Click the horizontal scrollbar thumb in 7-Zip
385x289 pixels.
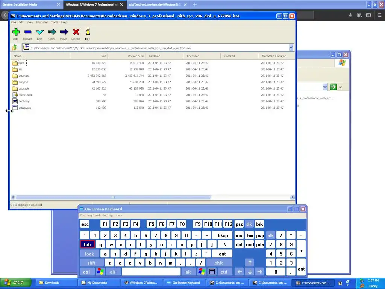pos(113,197)
